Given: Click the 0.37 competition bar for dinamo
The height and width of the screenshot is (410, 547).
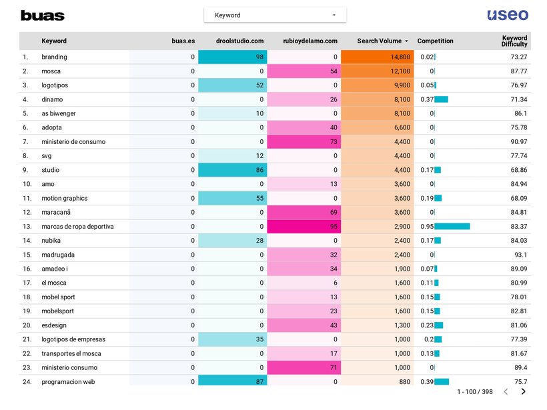Looking at the screenshot, I should pyautogui.click(x=442, y=99).
